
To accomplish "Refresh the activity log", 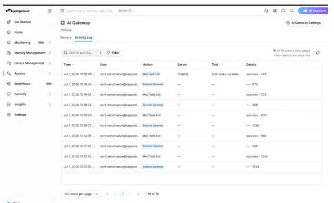I will click(x=318, y=53).
